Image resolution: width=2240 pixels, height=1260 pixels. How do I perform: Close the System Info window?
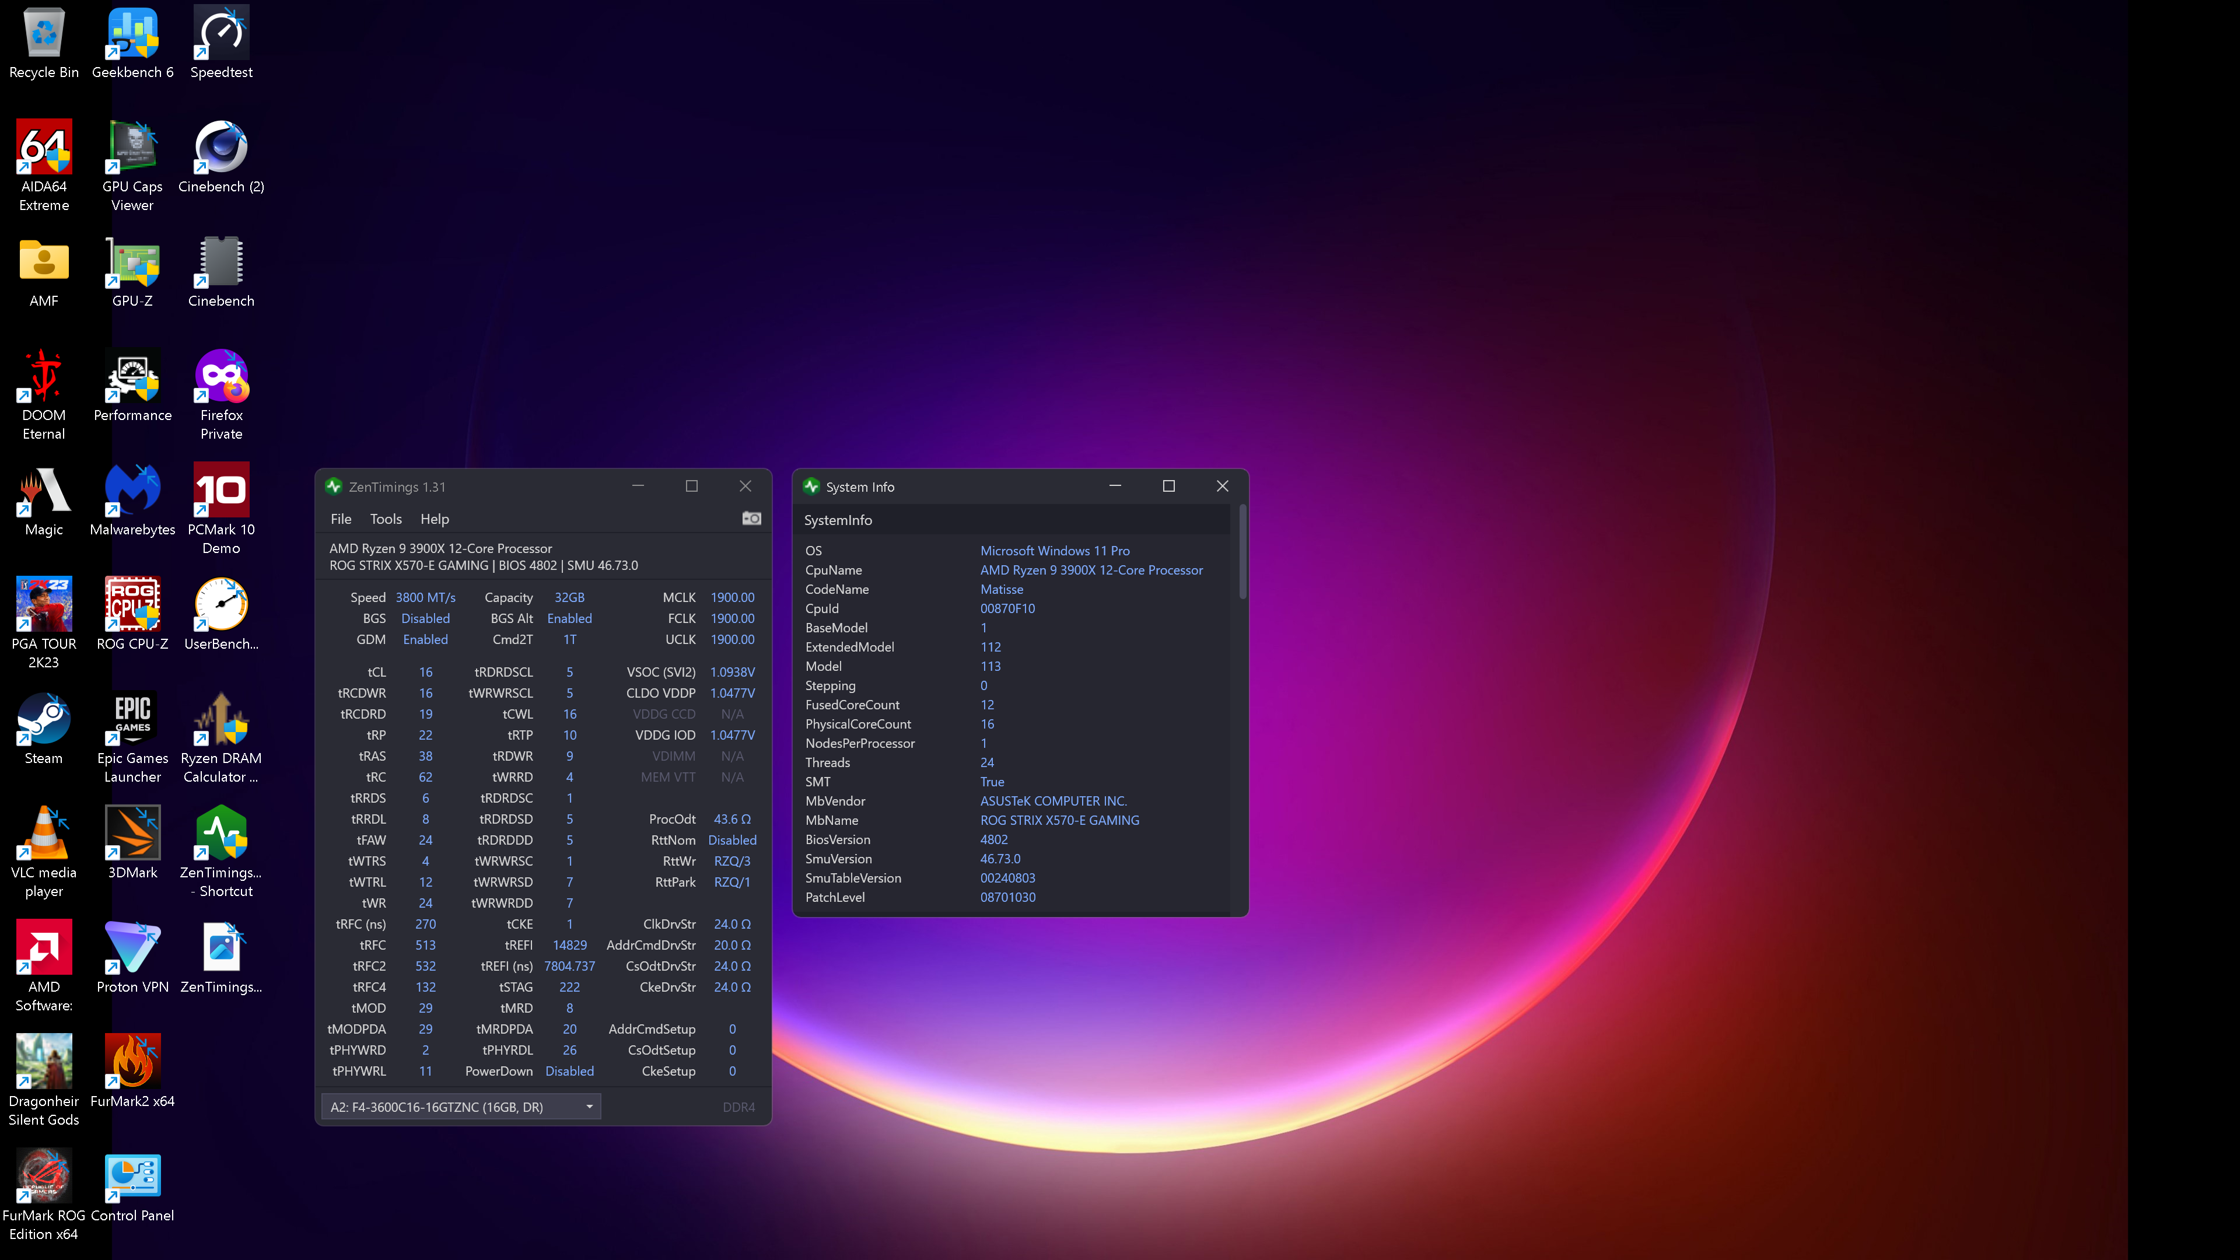[x=1221, y=486]
